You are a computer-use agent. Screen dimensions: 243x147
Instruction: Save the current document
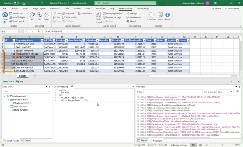coord(57,13)
